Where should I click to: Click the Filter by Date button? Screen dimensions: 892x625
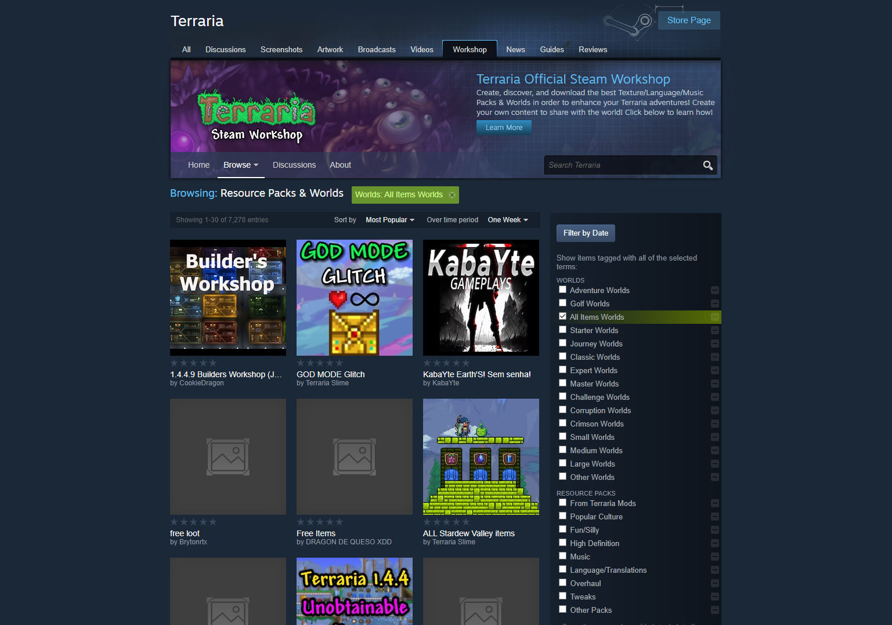[586, 233]
